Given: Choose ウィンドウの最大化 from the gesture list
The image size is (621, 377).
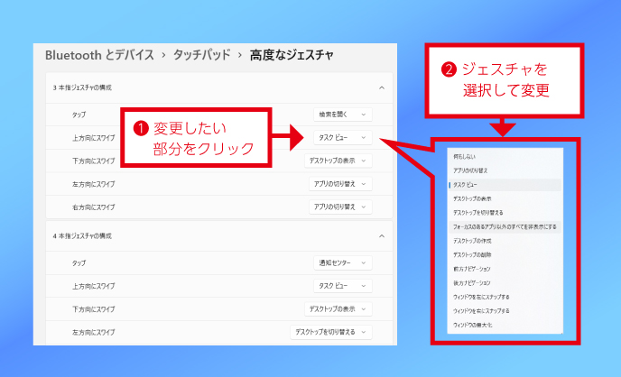Looking at the screenshot, I should pos(472,324).
